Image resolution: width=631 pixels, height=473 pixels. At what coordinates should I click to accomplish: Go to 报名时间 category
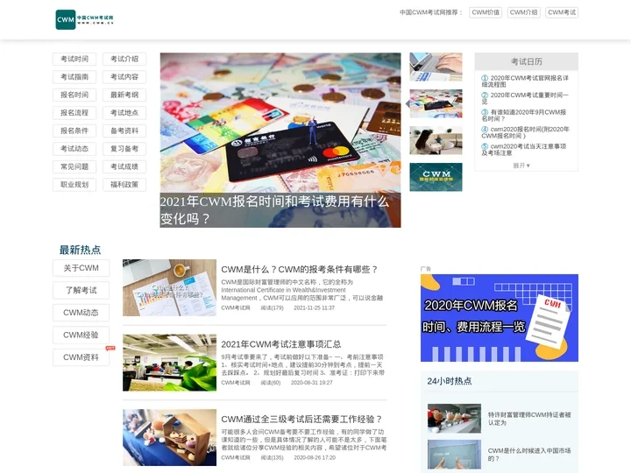pyautogui.click(x=74, y=95)
